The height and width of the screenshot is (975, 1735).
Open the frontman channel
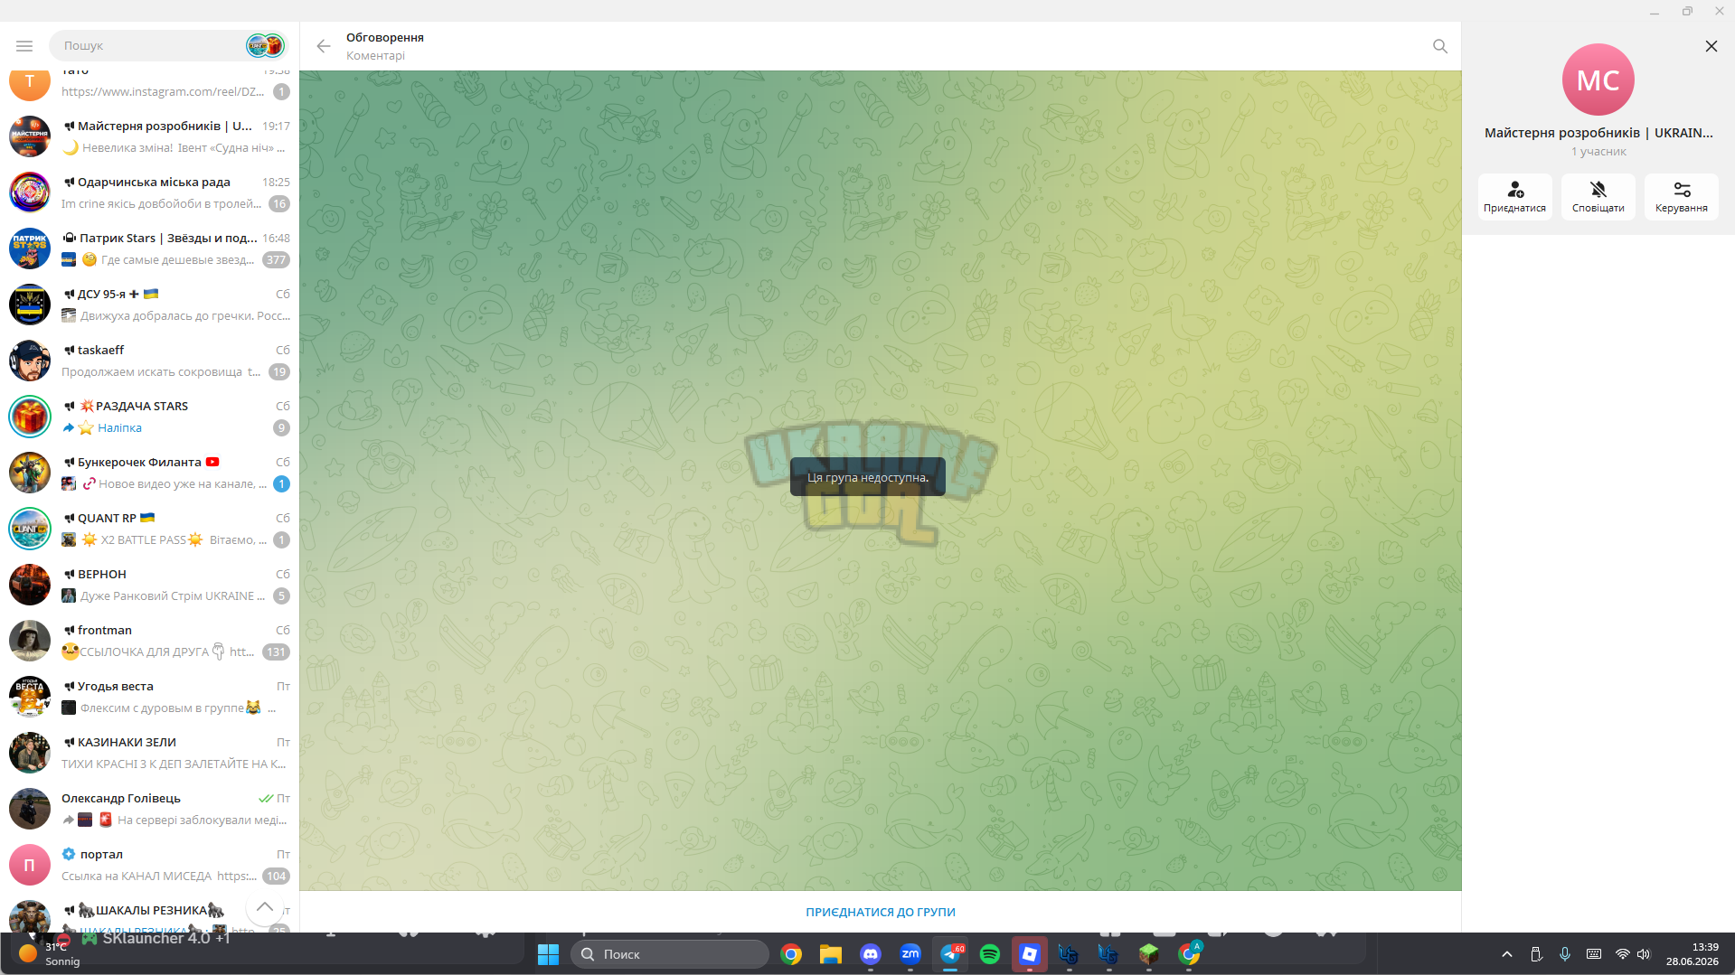tap(150, 641)
